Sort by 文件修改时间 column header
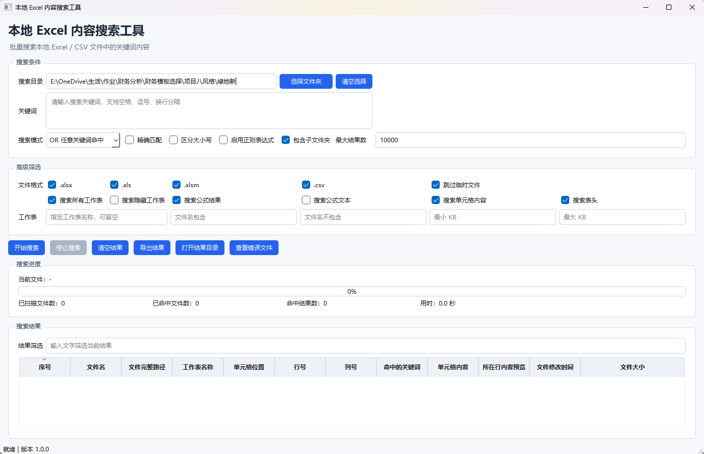The height and width of the screenshot is (454, 704). pyautogui.click(x=555, y=367)
